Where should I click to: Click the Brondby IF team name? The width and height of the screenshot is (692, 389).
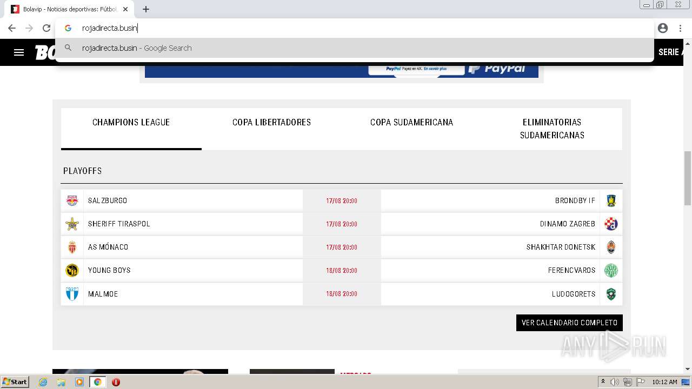point(575,200)
